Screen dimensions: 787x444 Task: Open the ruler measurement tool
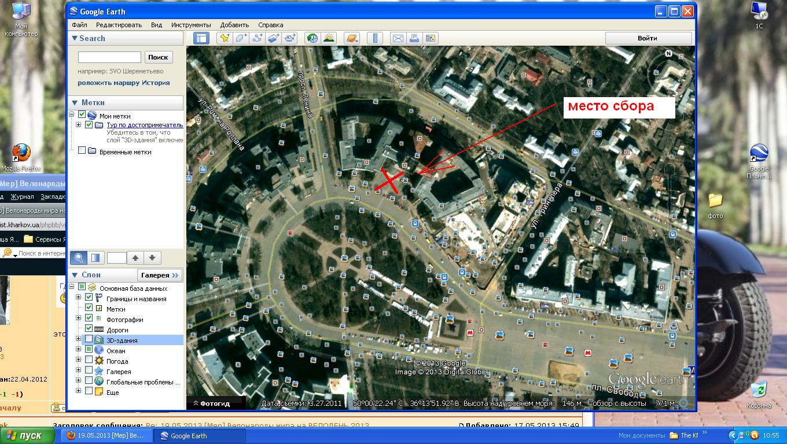376,39
